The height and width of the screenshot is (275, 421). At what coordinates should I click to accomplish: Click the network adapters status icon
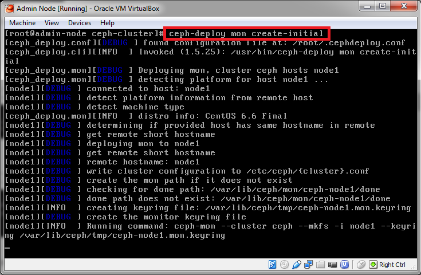[x=309, y=265]
